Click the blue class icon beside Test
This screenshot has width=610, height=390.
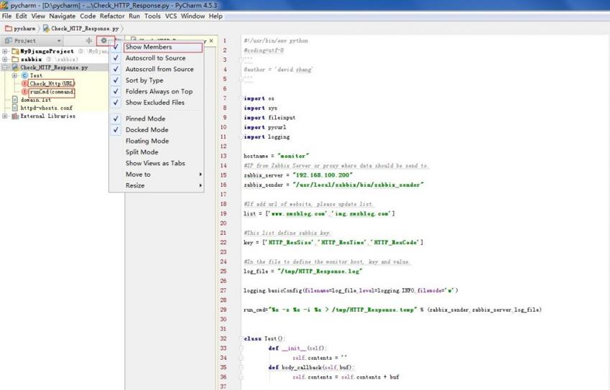click(25, 75)
